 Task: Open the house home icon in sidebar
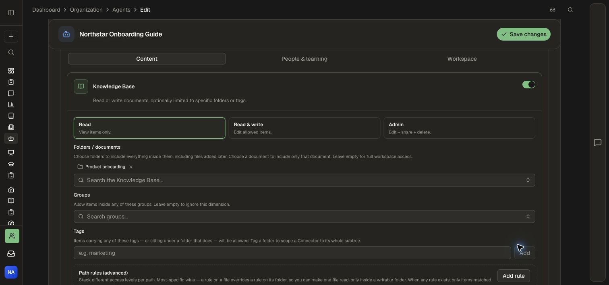tap(11, 190)
